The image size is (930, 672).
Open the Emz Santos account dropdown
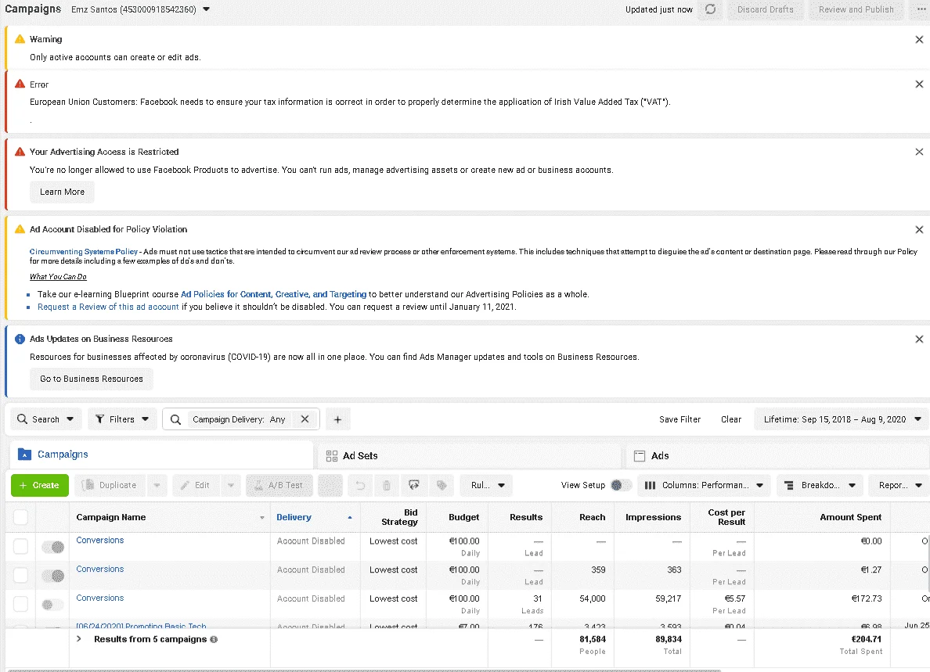pos(141,9)
